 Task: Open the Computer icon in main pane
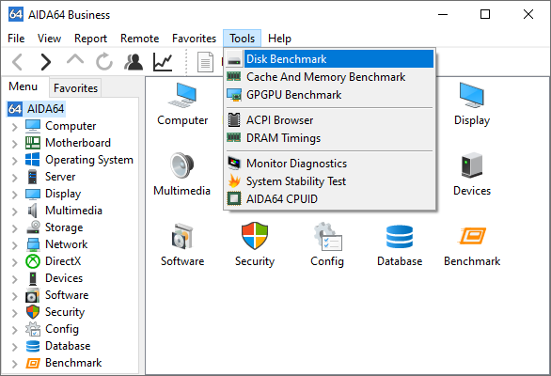[x=182, y=104]
